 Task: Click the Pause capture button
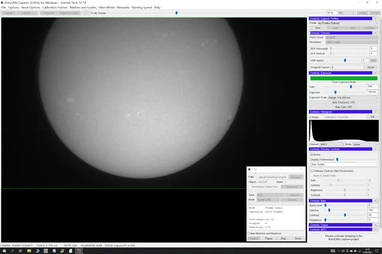269,239
